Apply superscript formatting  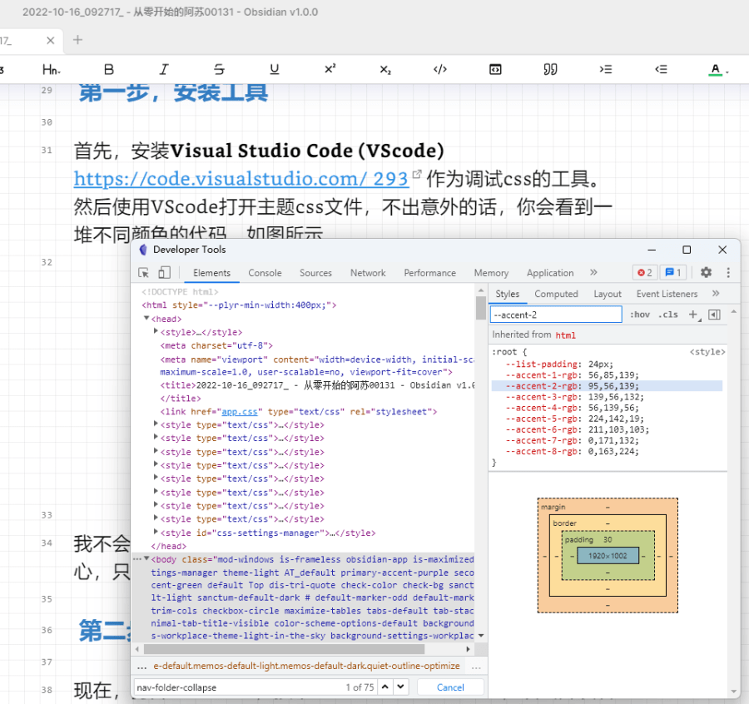(x=330, y=70)
